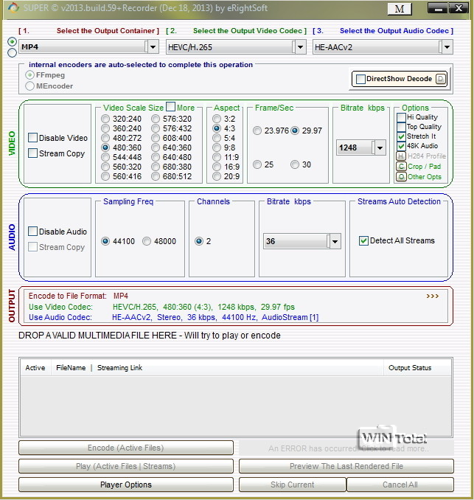Check the Disable Video option
Screen dimensions: 474x500
33,138
